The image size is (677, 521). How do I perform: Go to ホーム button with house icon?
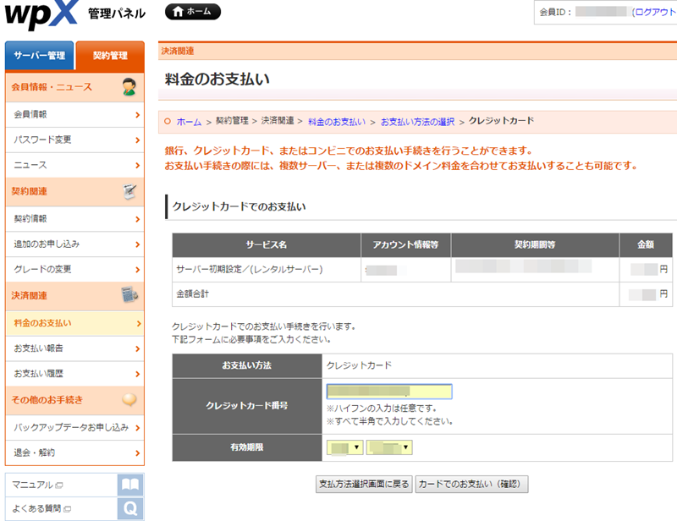(193, 12)
